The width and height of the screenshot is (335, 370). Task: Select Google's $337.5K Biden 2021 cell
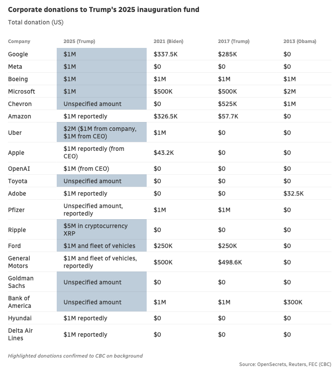click(x=166, y=54)
